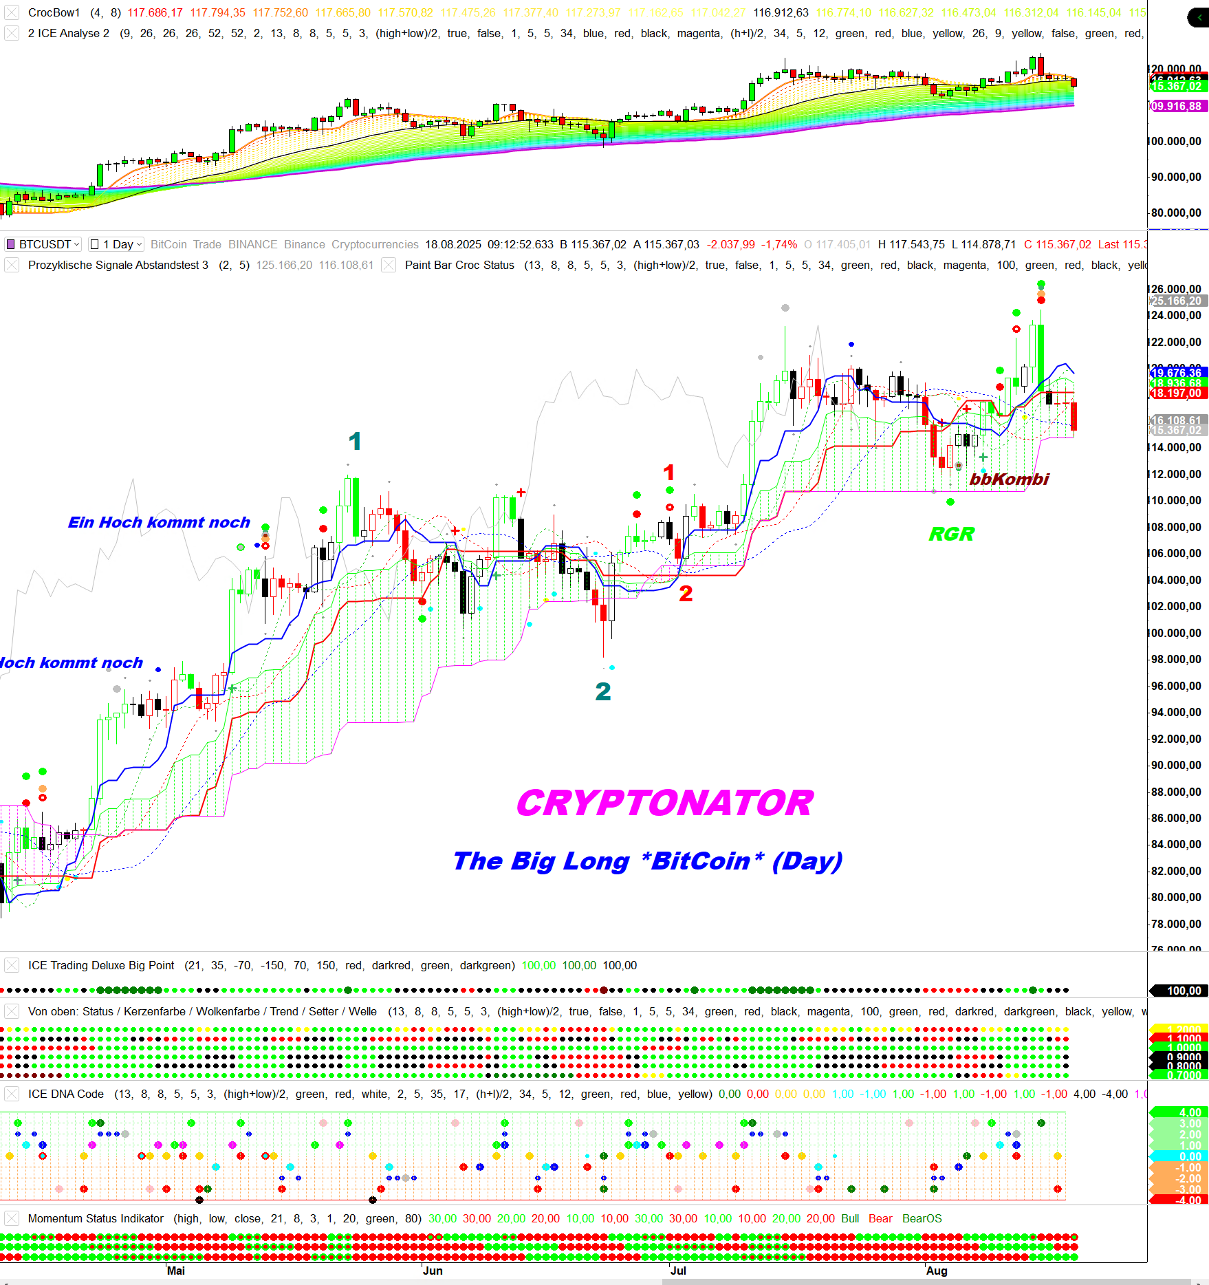
Task: Remove the ICE DNA Code indicator
Action: tap(12, 1094)
